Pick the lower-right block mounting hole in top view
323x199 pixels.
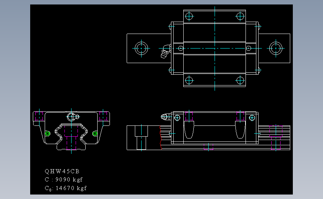point(240,80)
